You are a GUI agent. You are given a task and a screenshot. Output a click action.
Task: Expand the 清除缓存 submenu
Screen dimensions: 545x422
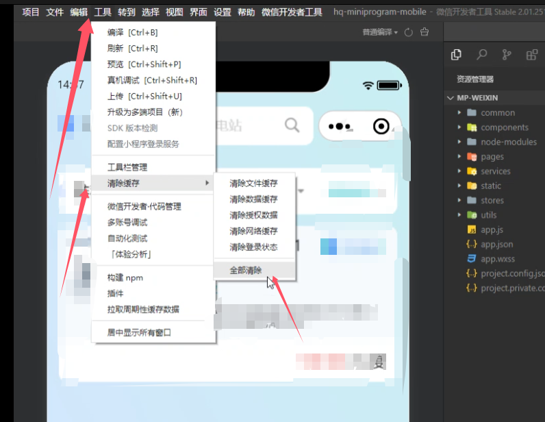pyautogui.click(x=152, y=183)
